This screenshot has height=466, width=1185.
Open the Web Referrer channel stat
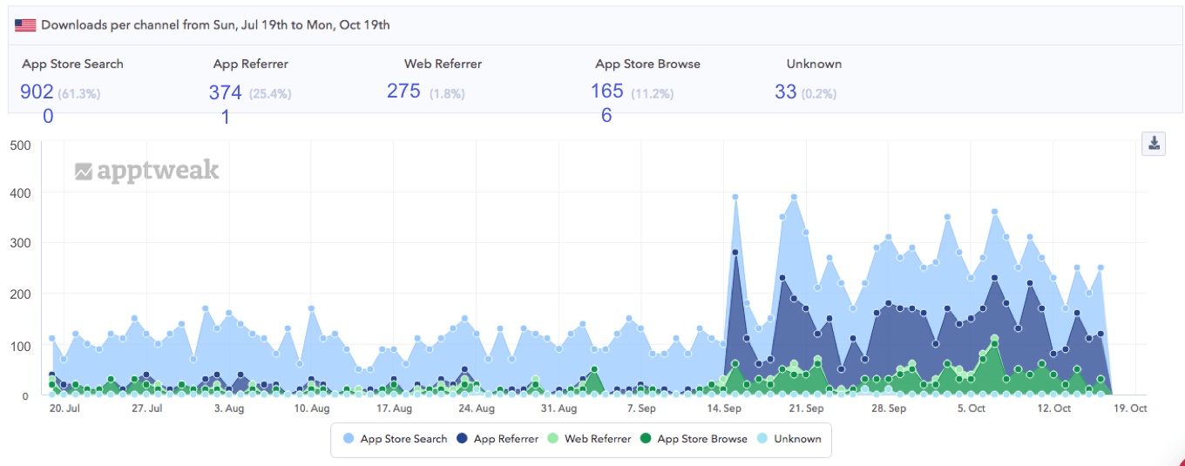click(443, 64)
